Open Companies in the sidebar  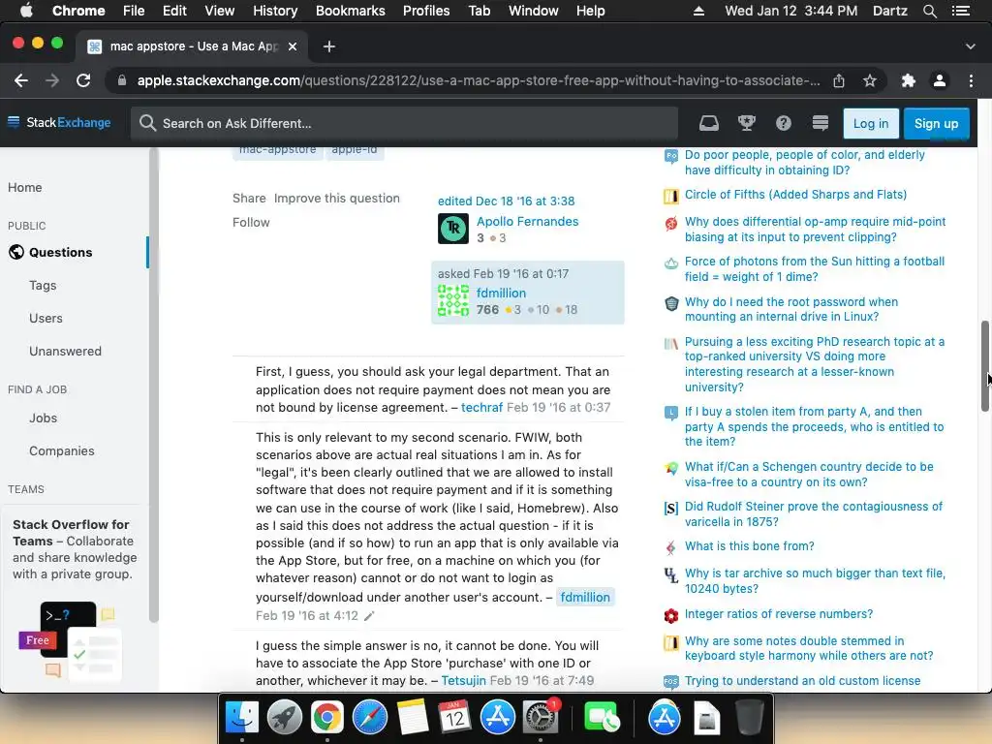[x=61, y=451]
